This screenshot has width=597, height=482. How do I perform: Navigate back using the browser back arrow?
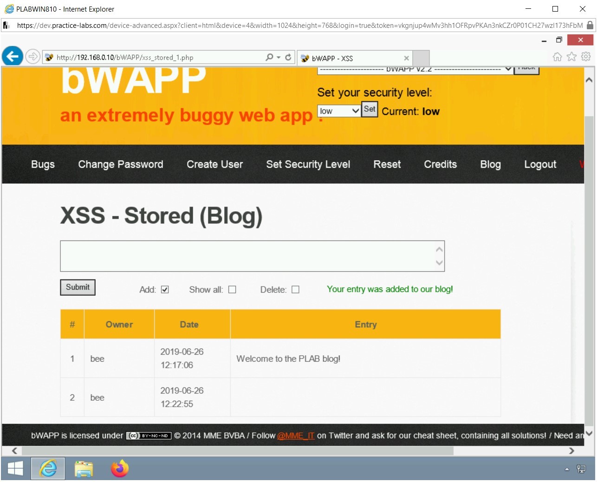click(x=12, y=56)
